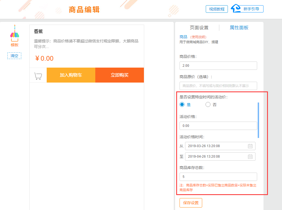This screenshot has height=210, width=282.
Task: Click the blue panel scrollbar thumb
Action: point(259,120)
